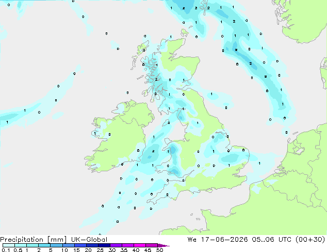The height and width of the screenshot is (252, 327).
Task: Click the 'We 17-06-2026' date text
Action: pos(218,240)
